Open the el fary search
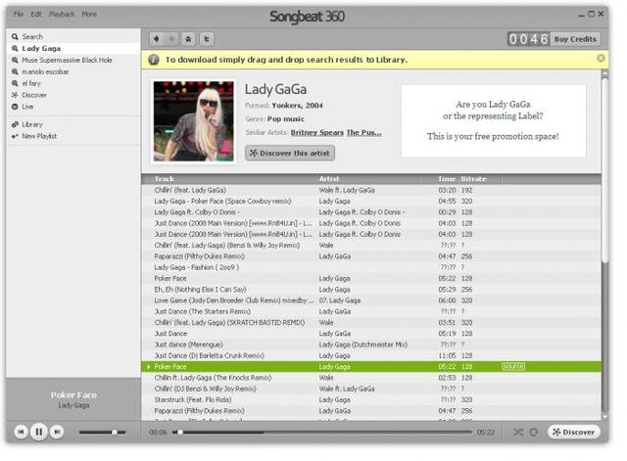Screen dimensions: 627x461 coord(73,83)
